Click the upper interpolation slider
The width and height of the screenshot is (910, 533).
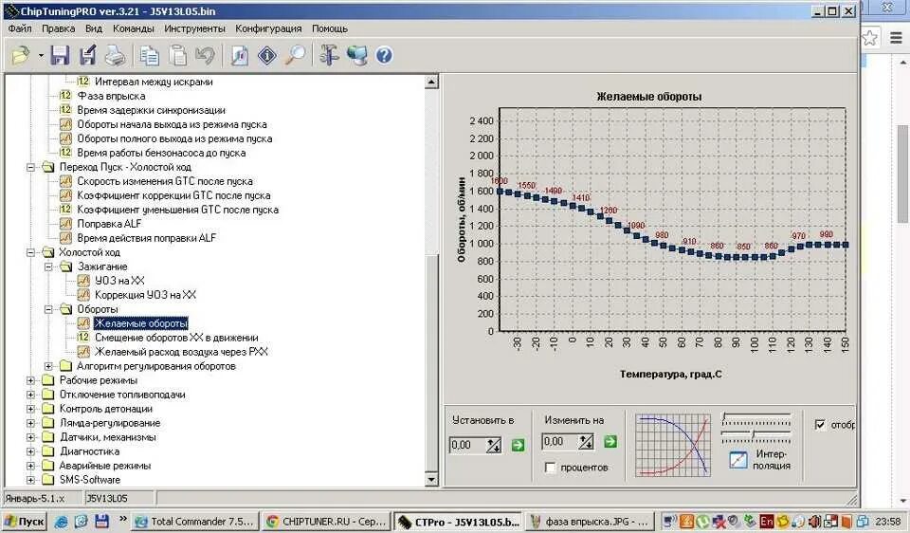point(755,418)
